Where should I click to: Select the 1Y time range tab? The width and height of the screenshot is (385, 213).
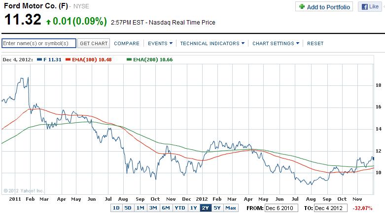coord(194,208)
